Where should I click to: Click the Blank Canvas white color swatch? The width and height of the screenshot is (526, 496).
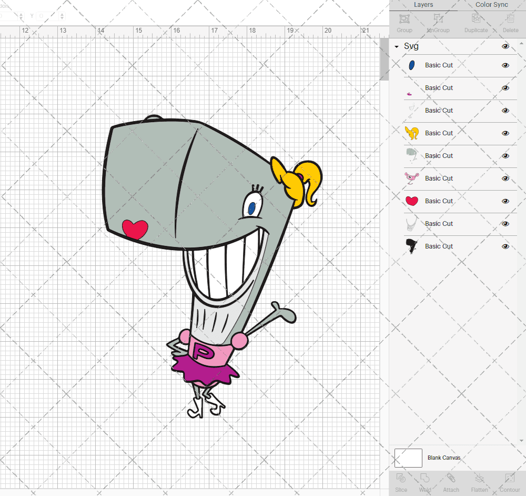pos(408,458)
